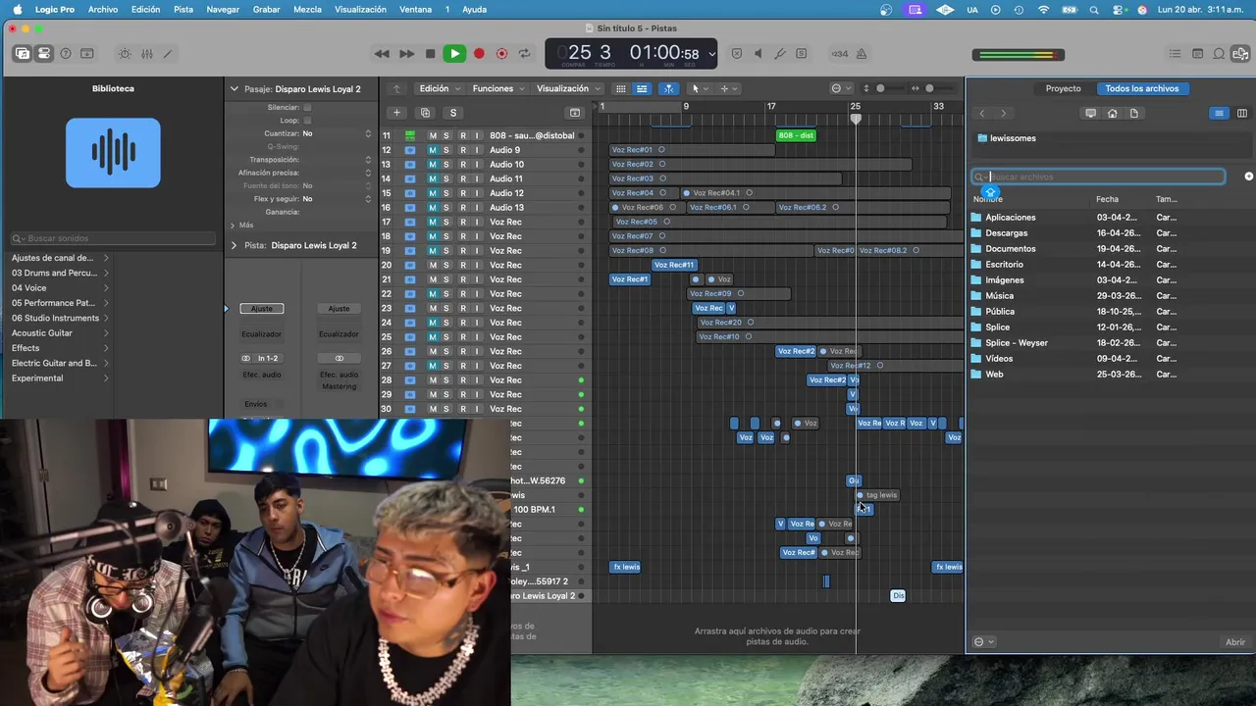Toggle the metronome icon in the control bar
The image size is (1256, 706).
(x=861, y=54)
